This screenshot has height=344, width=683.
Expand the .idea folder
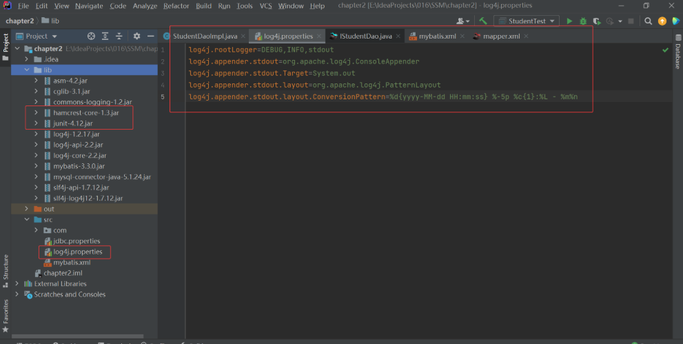[x=27, y=59]
